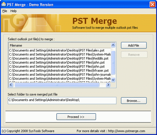Click Browse to choose the save folder
Viewport: 157px width, 135px height.
coord(134,101)
